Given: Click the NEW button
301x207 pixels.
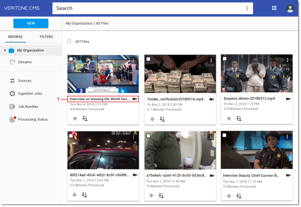Looking at the screenshot, I should click(31, 23).
